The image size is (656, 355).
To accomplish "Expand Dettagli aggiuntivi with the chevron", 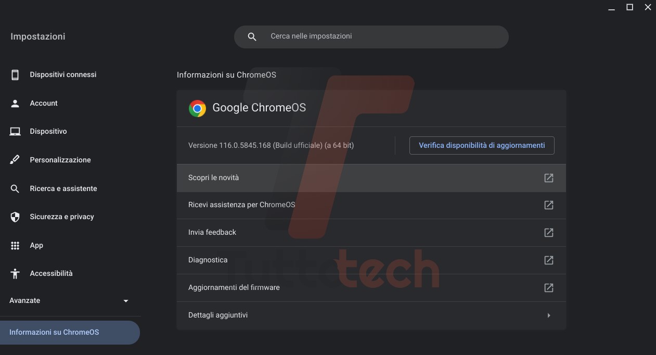I will pos(549,315).
